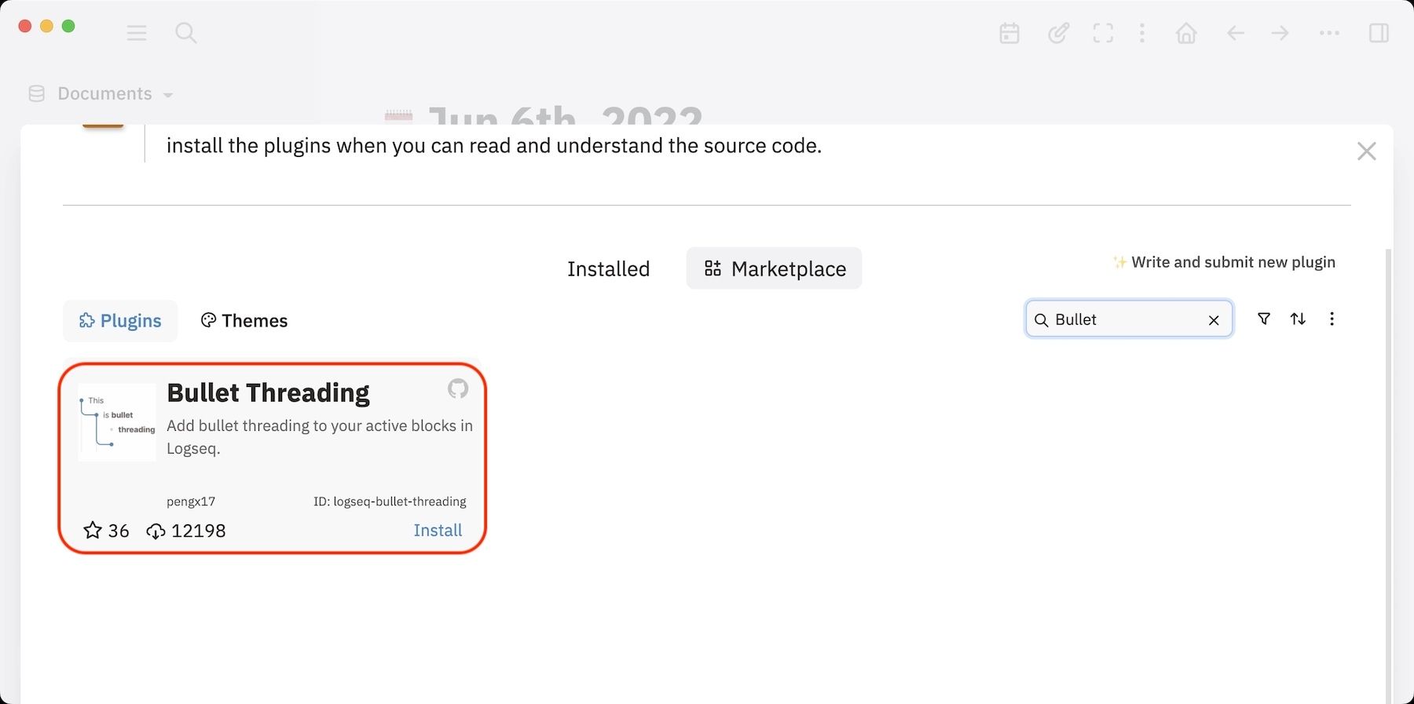Open the GitHub repo icon on Bullet Threading
This screenshot has width=1414, height=704.
tap(457, 388)
